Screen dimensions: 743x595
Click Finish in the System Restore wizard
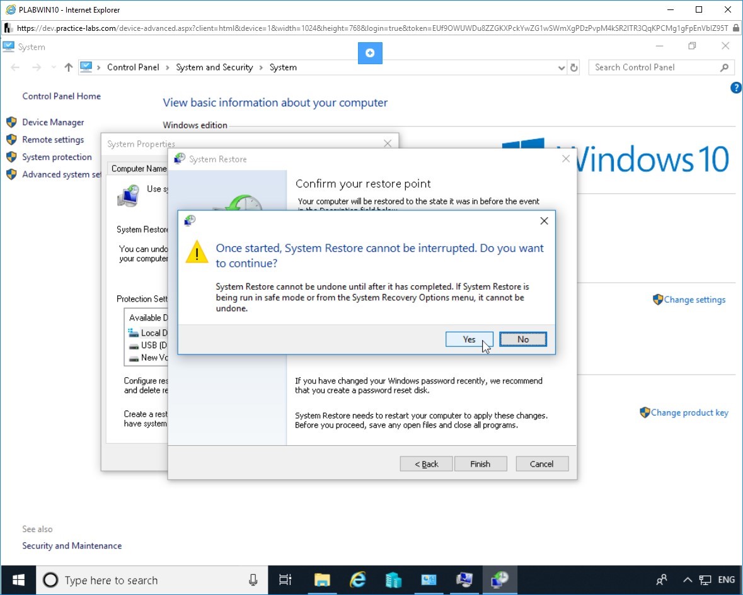coord(480,464)
